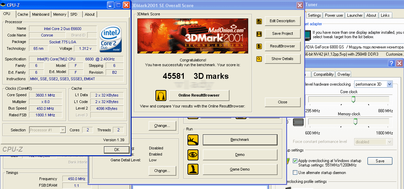Click the processor Name field
This screenshot has height=189, width=404.
[x=63, y=29]
